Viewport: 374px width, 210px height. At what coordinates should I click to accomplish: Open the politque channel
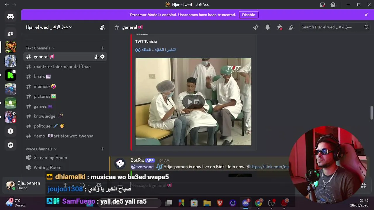(x=65, y=126)
